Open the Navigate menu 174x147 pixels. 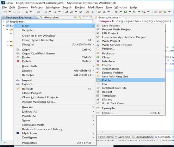pos(53,7)
